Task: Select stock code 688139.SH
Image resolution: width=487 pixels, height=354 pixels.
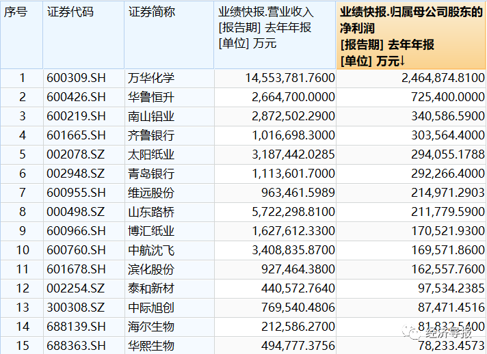Action: [76, 327]
